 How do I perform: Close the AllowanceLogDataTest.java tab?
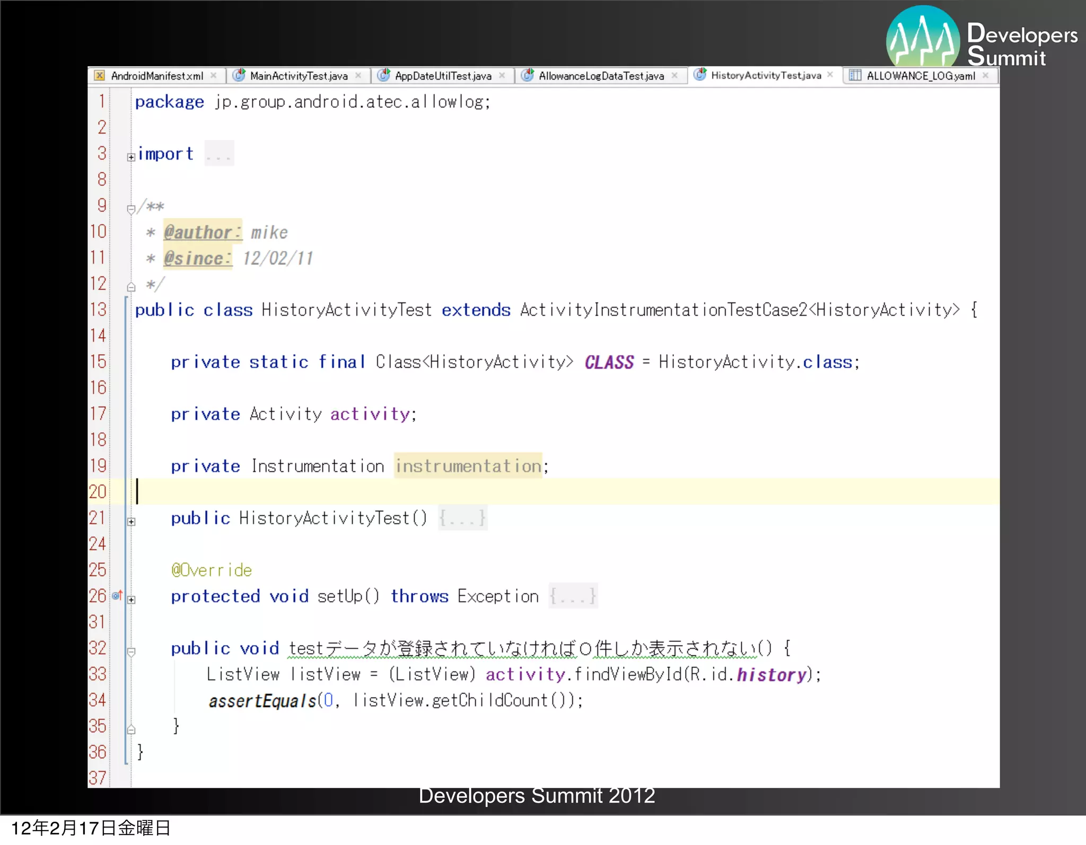675,75
